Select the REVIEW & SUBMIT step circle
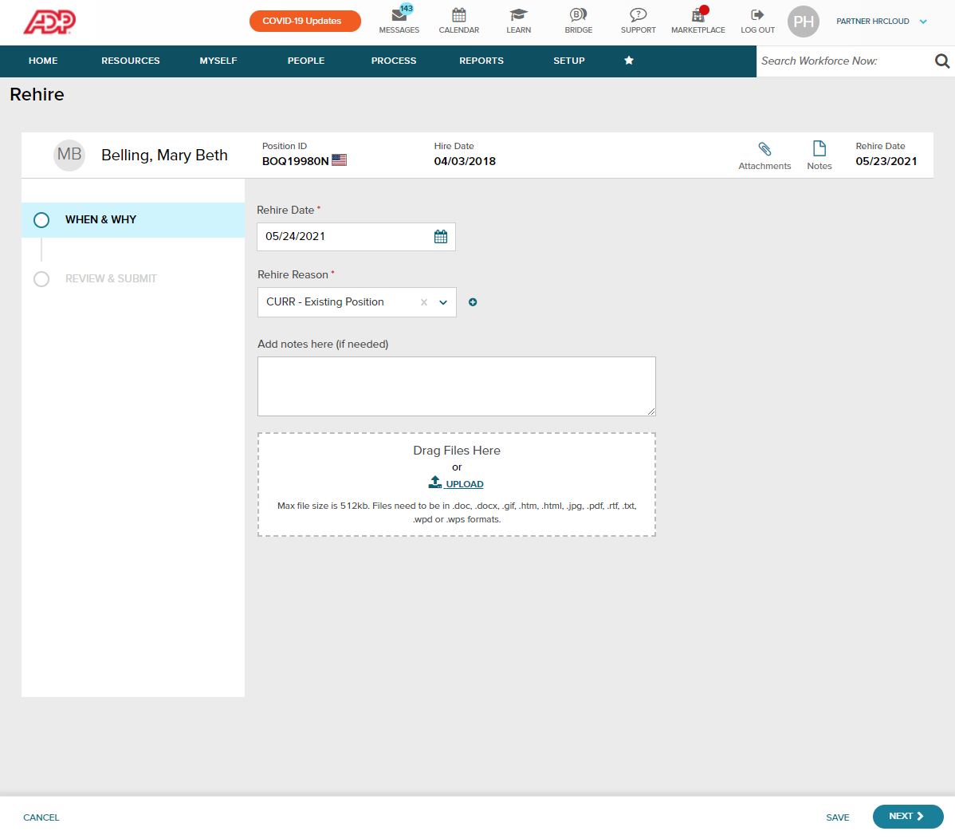955x839 pixels. click(41, 279)
